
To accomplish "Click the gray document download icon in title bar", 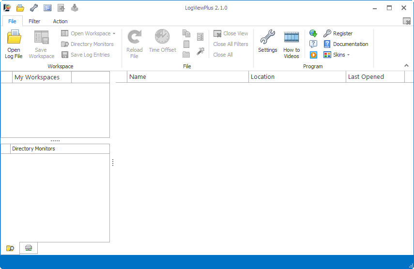I will (61, 8).
